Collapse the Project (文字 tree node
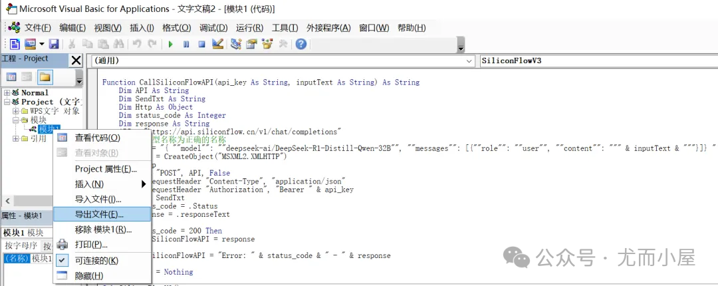Viewport: 718px width, 286px height. coord(7,102)
